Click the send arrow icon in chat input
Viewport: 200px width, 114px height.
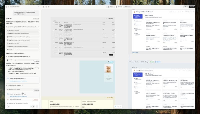coord(37,106)
